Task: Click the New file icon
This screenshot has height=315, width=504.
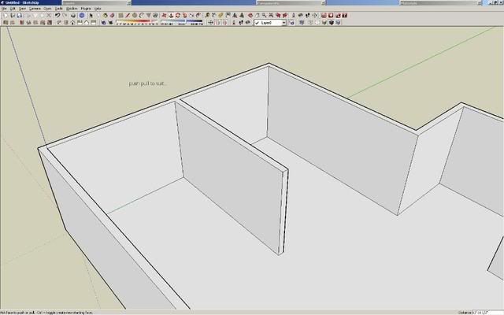Action: coord(6,16)
